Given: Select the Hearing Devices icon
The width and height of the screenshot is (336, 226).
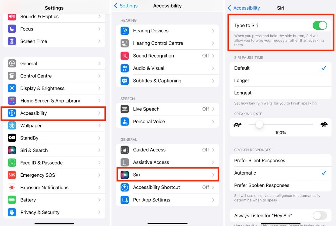Looking at the screenshot, I should point(125,31).
